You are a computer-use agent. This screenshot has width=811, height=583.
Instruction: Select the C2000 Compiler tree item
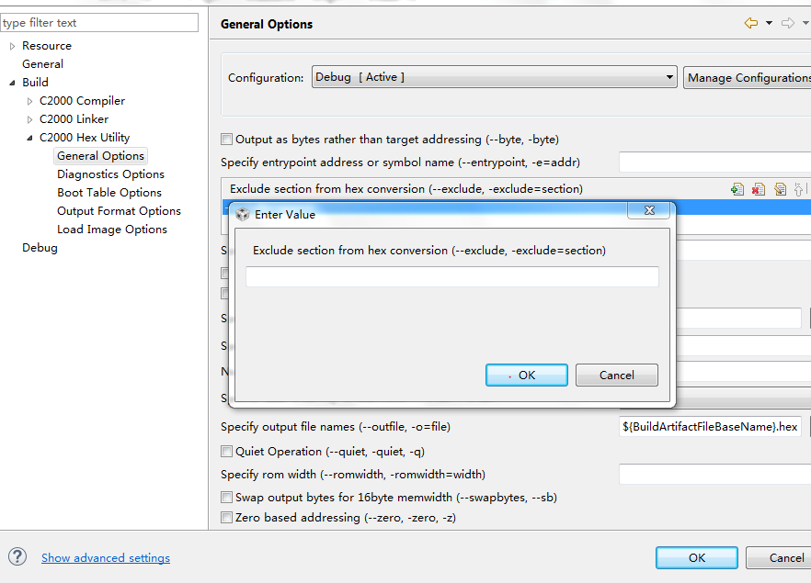coord(82,101)
